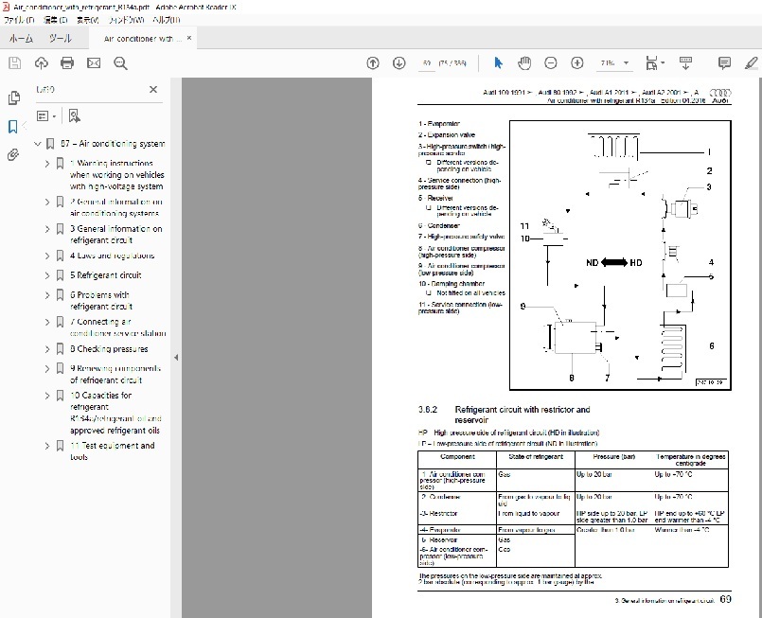This screenshot has height=618, width=762.
Task: Expand the 5 Refrigerant circuit bookmark
Action: coord(47,275)
